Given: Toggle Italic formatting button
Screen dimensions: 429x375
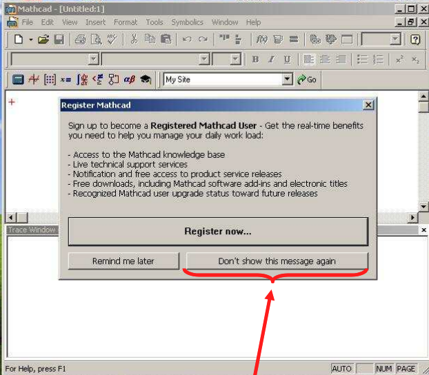Looking at the screenshot, I should (271, 60).
